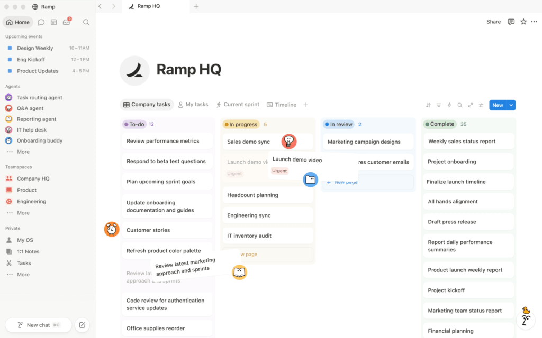
Task: Open the chat bubble icon in sidebar
Action: [x=41, y=22]
